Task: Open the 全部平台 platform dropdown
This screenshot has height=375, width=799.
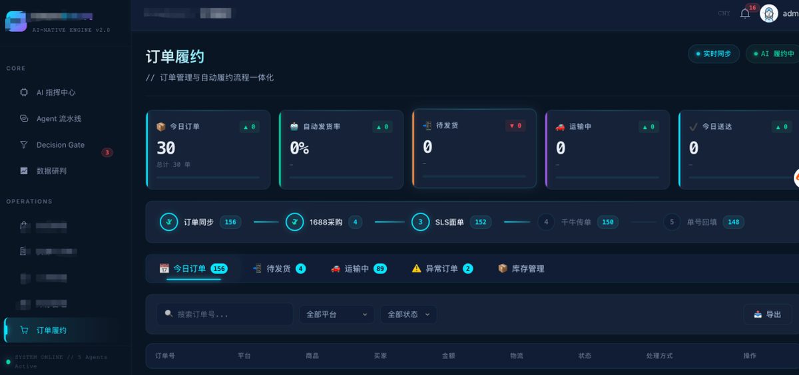Action: click(x=337, y=314)
